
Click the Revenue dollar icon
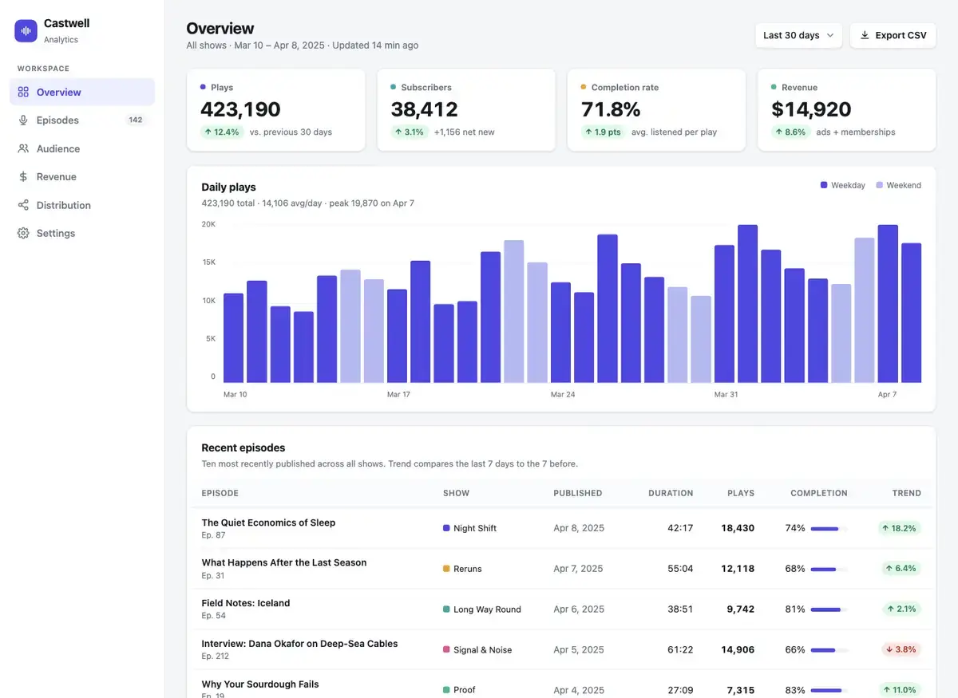coord(23,177)
